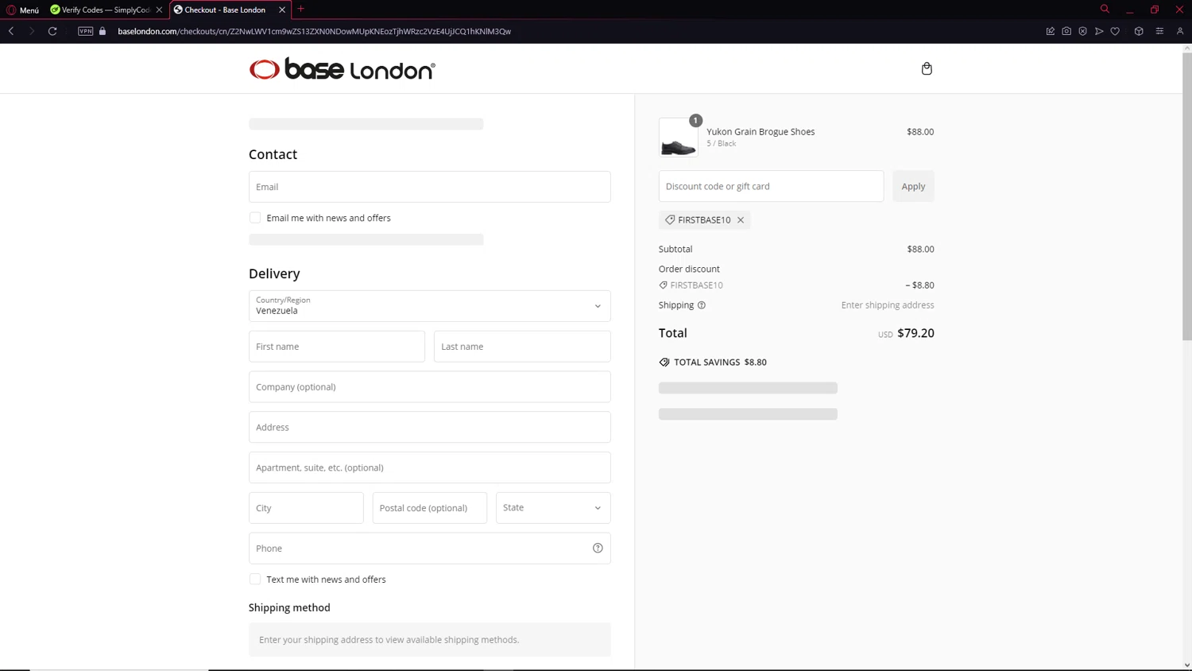Viewport: 1192px width, 671px height.
Task: Focus the Last name field
Action: pyautogui.click(x=522, y=347)
